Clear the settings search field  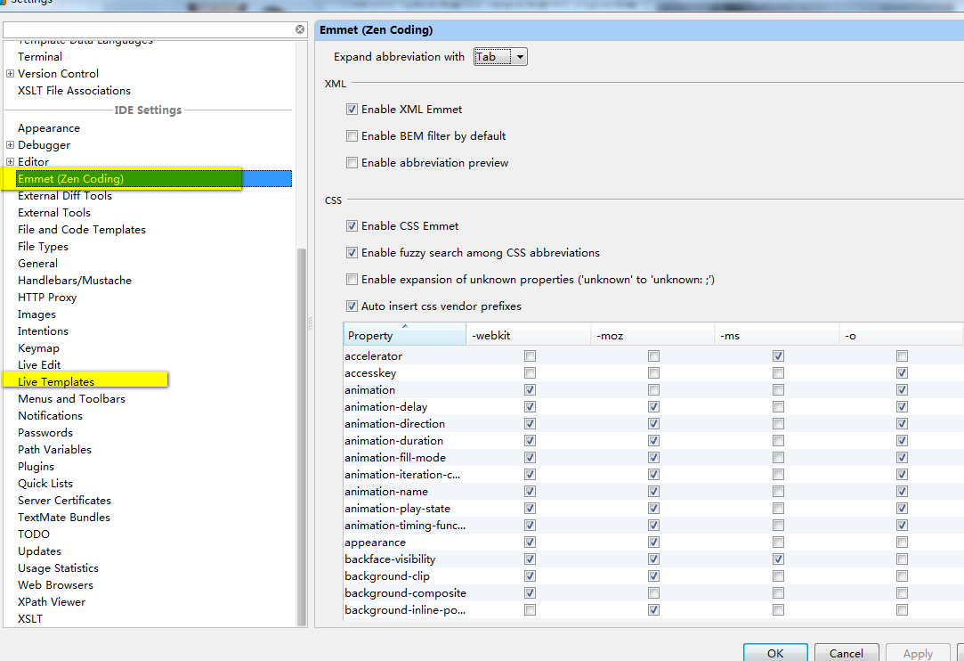click(x=299, y=29)
